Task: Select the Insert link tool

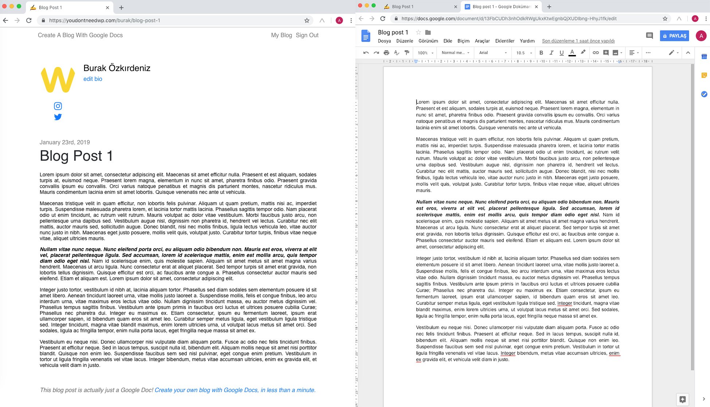Action: (x=595, y=52)
